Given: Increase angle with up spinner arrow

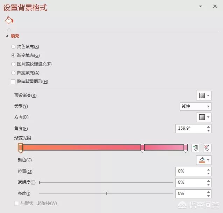Looking at the screenshot, I should tap(208, 127).
